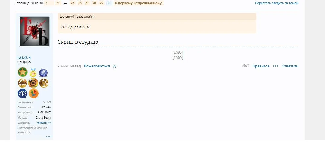
Task: Click the post text Скрин в студию
Action: point(78,42)
